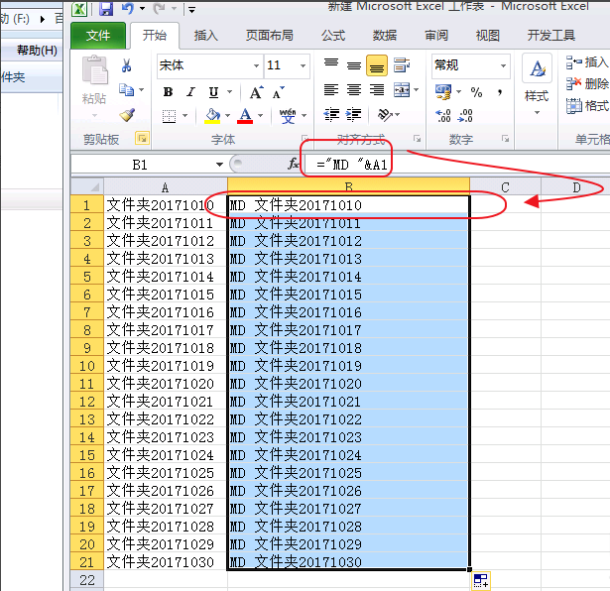
Task: Click the Insert Function fx button
Action: [294, 164]
